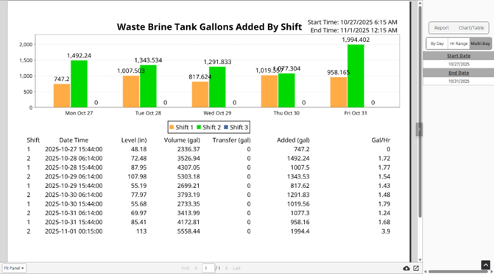Click the Shift 1 orange legend swatch
Image resolution: width=494 pixels, height=274 pixels.
pos(172,127)
